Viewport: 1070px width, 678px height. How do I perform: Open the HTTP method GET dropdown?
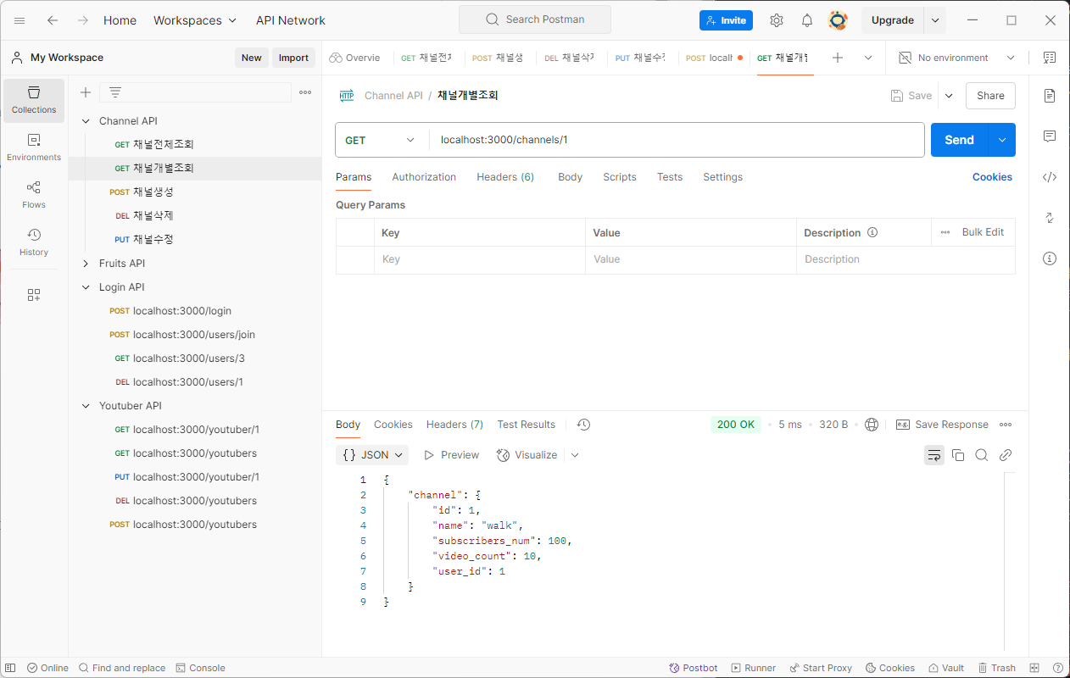click(381, 140)
